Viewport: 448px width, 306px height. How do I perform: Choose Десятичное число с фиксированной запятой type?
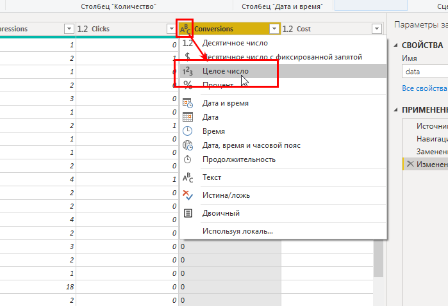[x=283, y=57]
